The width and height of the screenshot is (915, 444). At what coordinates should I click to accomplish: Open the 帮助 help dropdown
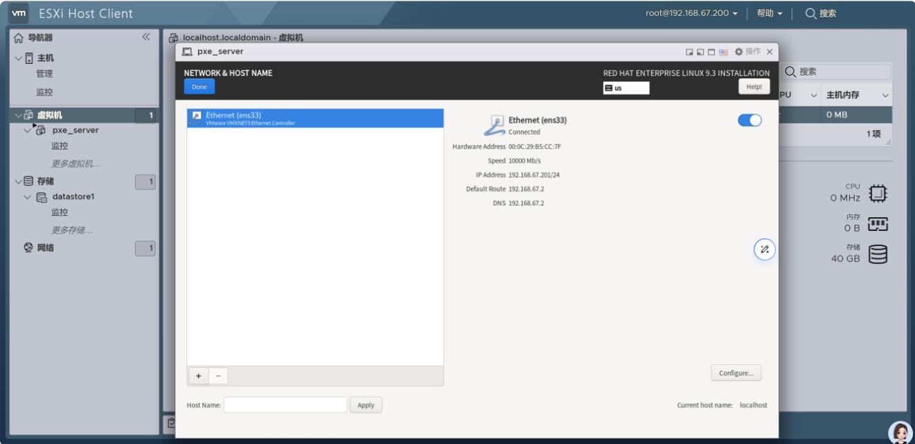[769, 13]
